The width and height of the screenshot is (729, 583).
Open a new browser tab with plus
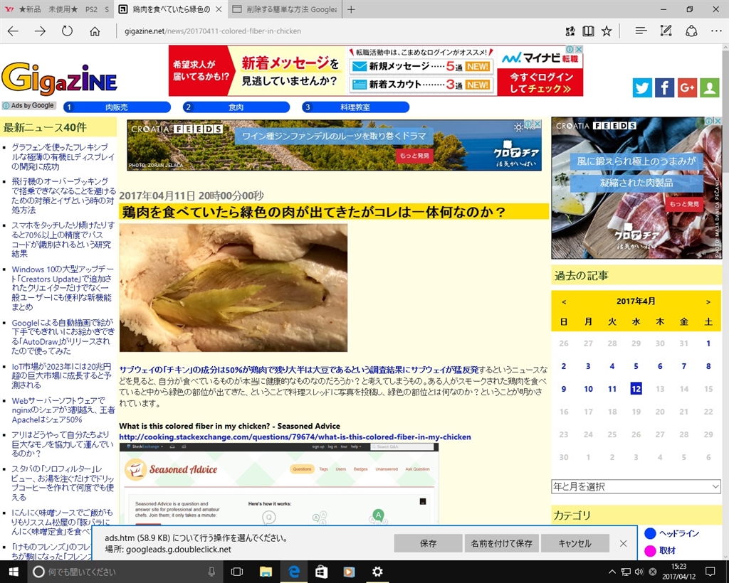(x=352, y=9)
